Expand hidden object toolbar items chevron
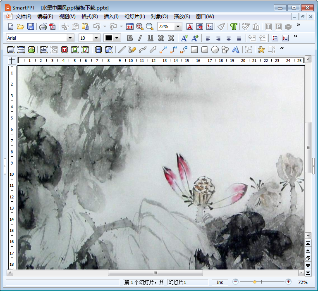The width and height of the screenshot is (318, 291). tap(282, 48)
